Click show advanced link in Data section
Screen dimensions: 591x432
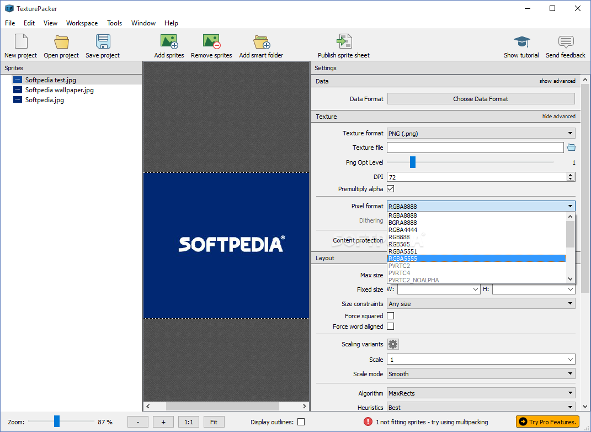click(557, 81)
